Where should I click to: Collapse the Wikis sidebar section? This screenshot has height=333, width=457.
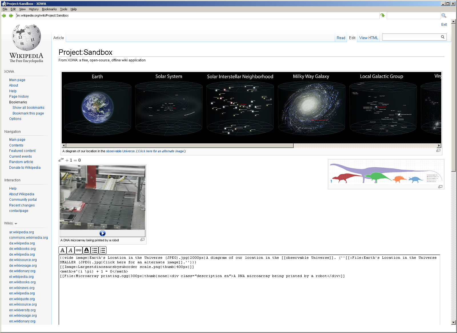[16, 224]
